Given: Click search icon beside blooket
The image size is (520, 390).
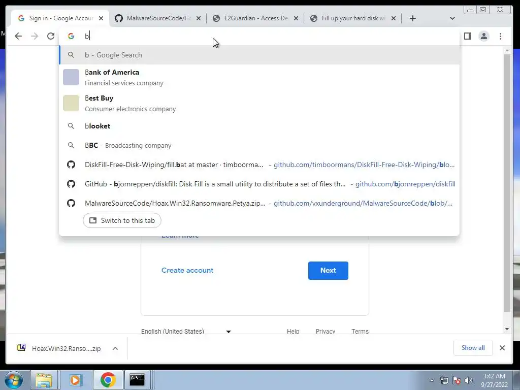Looking at the screenshot, I should click(71, 126).
